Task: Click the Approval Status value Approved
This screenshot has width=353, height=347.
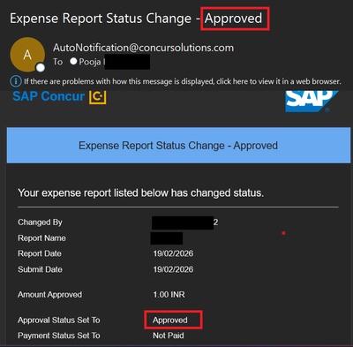Action: [x=170, y=321]
